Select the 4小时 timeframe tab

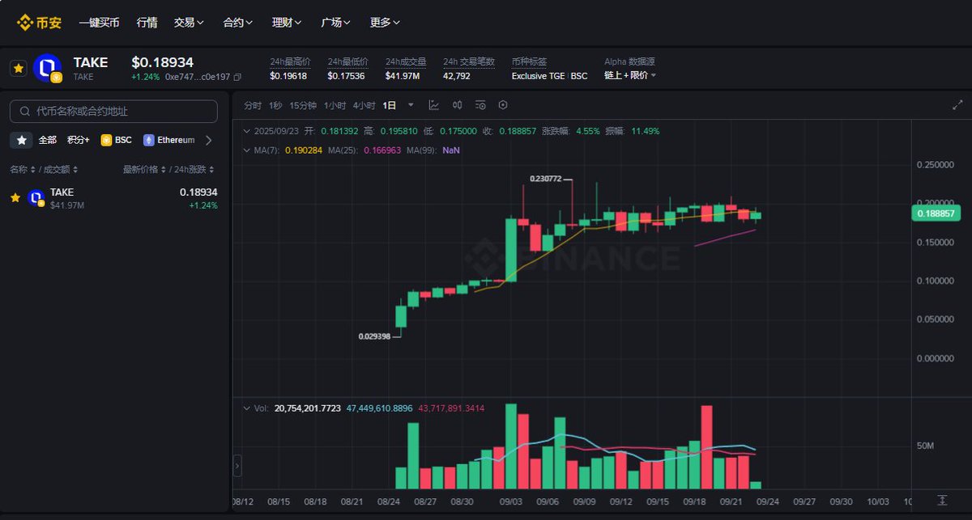[364, 105]
